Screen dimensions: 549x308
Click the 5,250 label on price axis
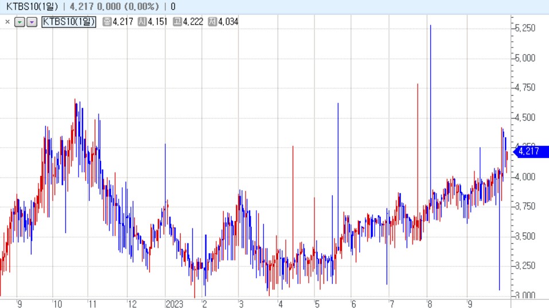tap(525, 28)
